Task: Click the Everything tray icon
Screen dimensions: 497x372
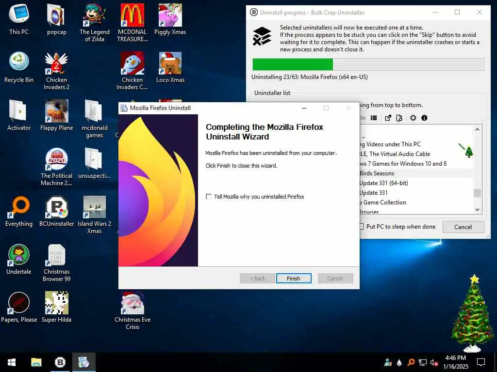Action: 411,362
